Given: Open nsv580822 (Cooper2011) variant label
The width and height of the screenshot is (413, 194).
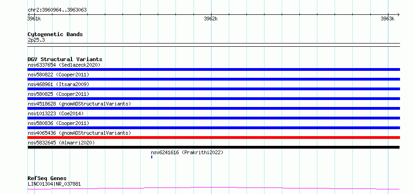Looking at the screenshot, I should (x=58, y=75).
